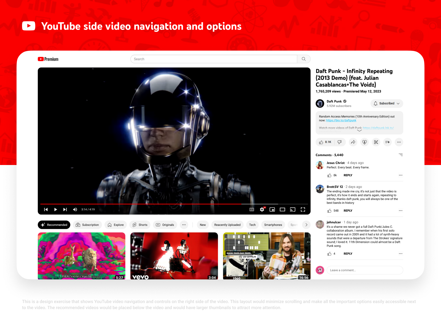Viewport: 441px width, 330px height.
Task: Enable closed captions with CC icon
Action: tap(252, 209)
